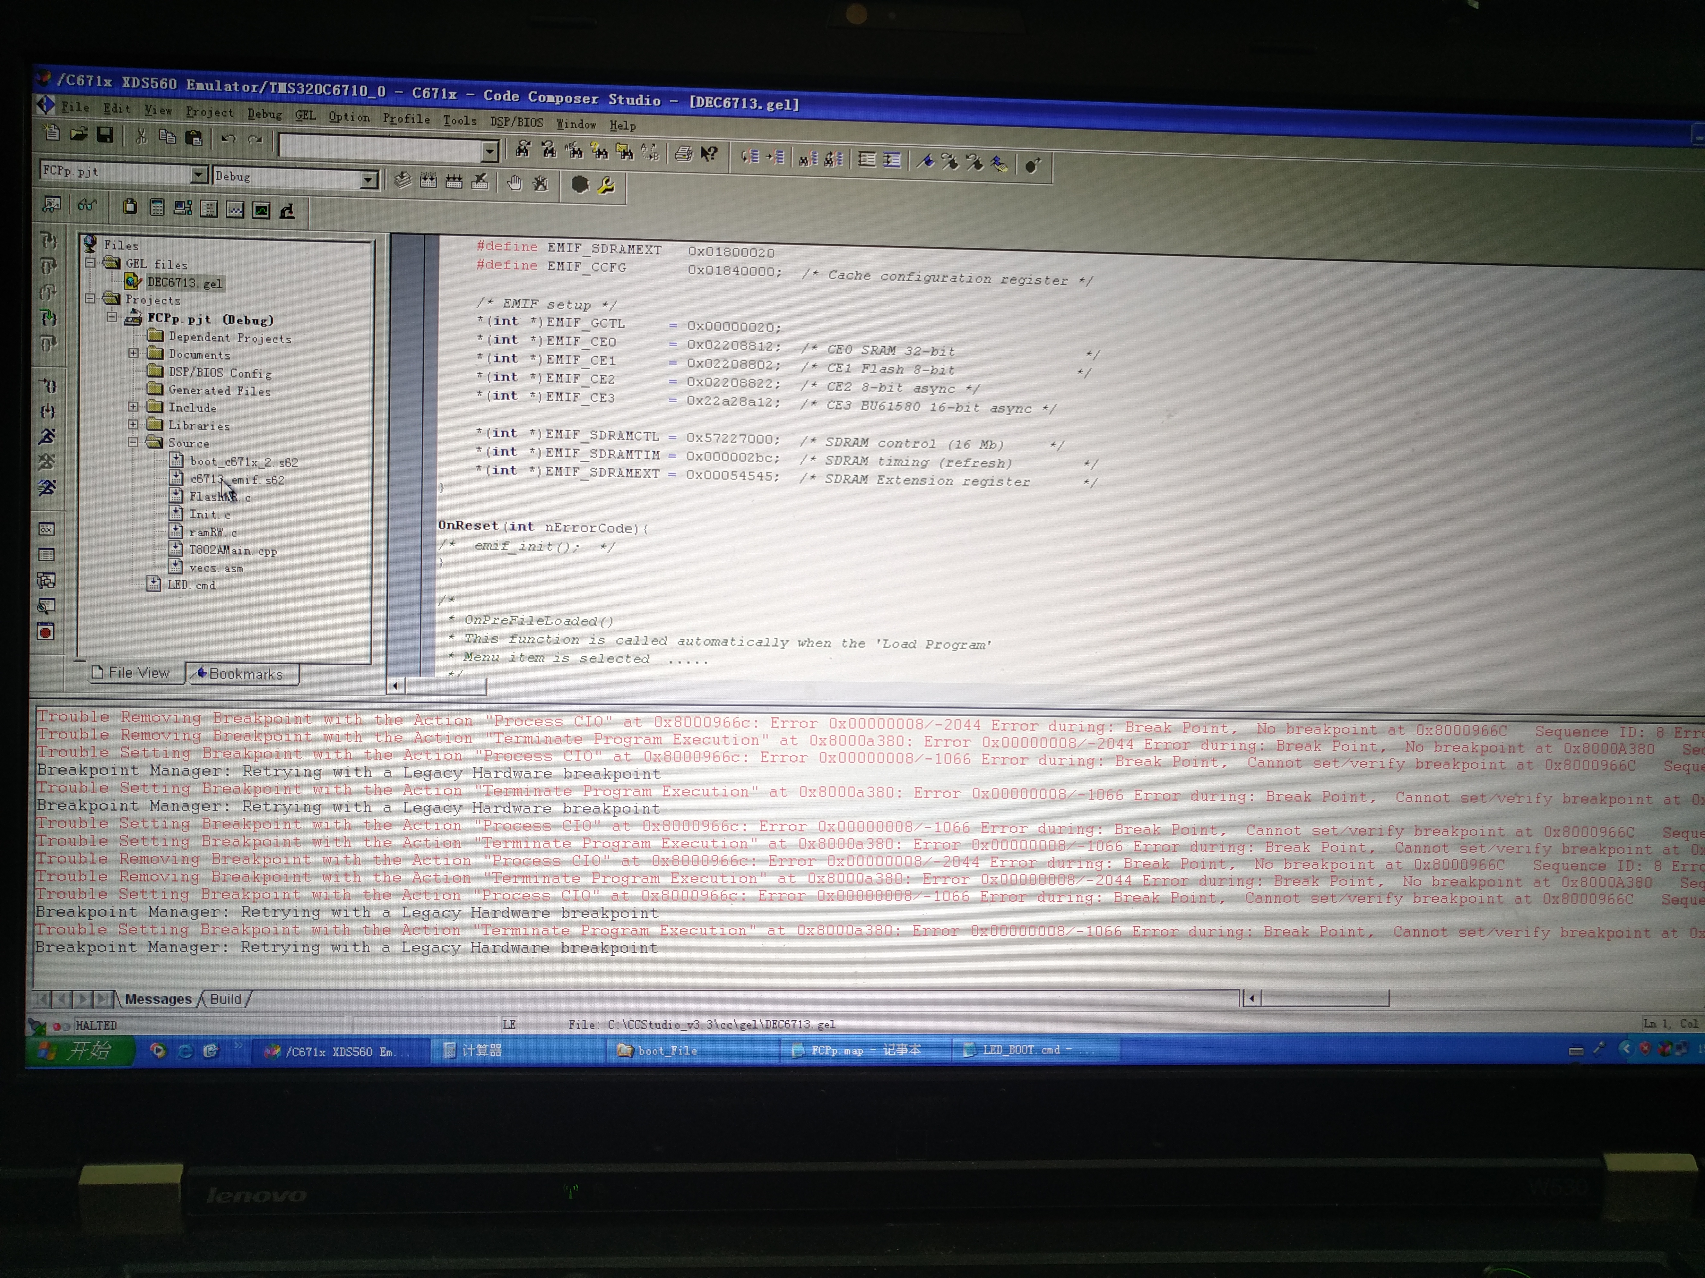This screenshot has height=1278, width=1705.
Task: Switch to the Build output tab
Action: (226, 999)
